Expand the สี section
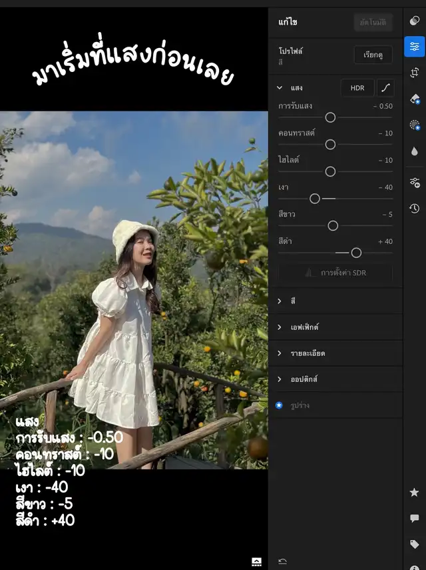 pos(280,301)
